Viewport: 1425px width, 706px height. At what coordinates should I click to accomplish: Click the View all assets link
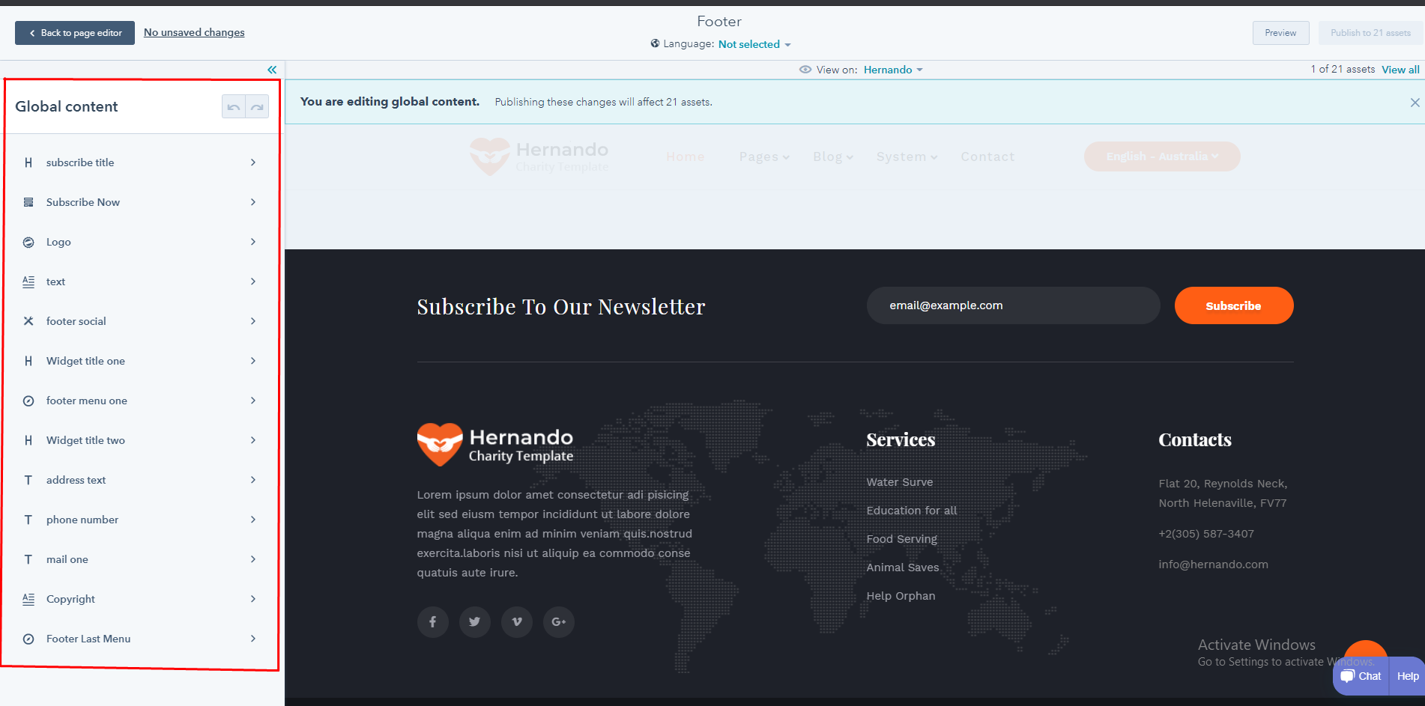coord(1400,70)
